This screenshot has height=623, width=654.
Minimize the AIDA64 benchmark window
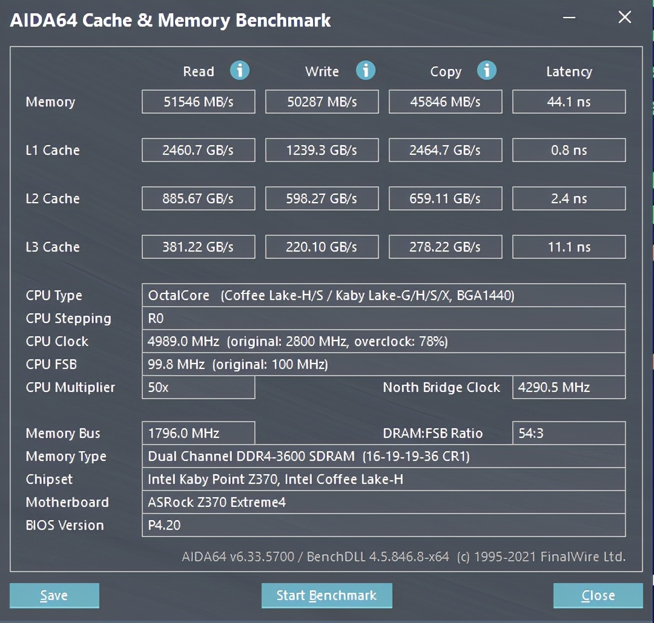[569, 18]
